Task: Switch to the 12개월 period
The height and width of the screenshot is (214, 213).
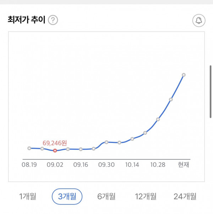Action: [146, 196]
